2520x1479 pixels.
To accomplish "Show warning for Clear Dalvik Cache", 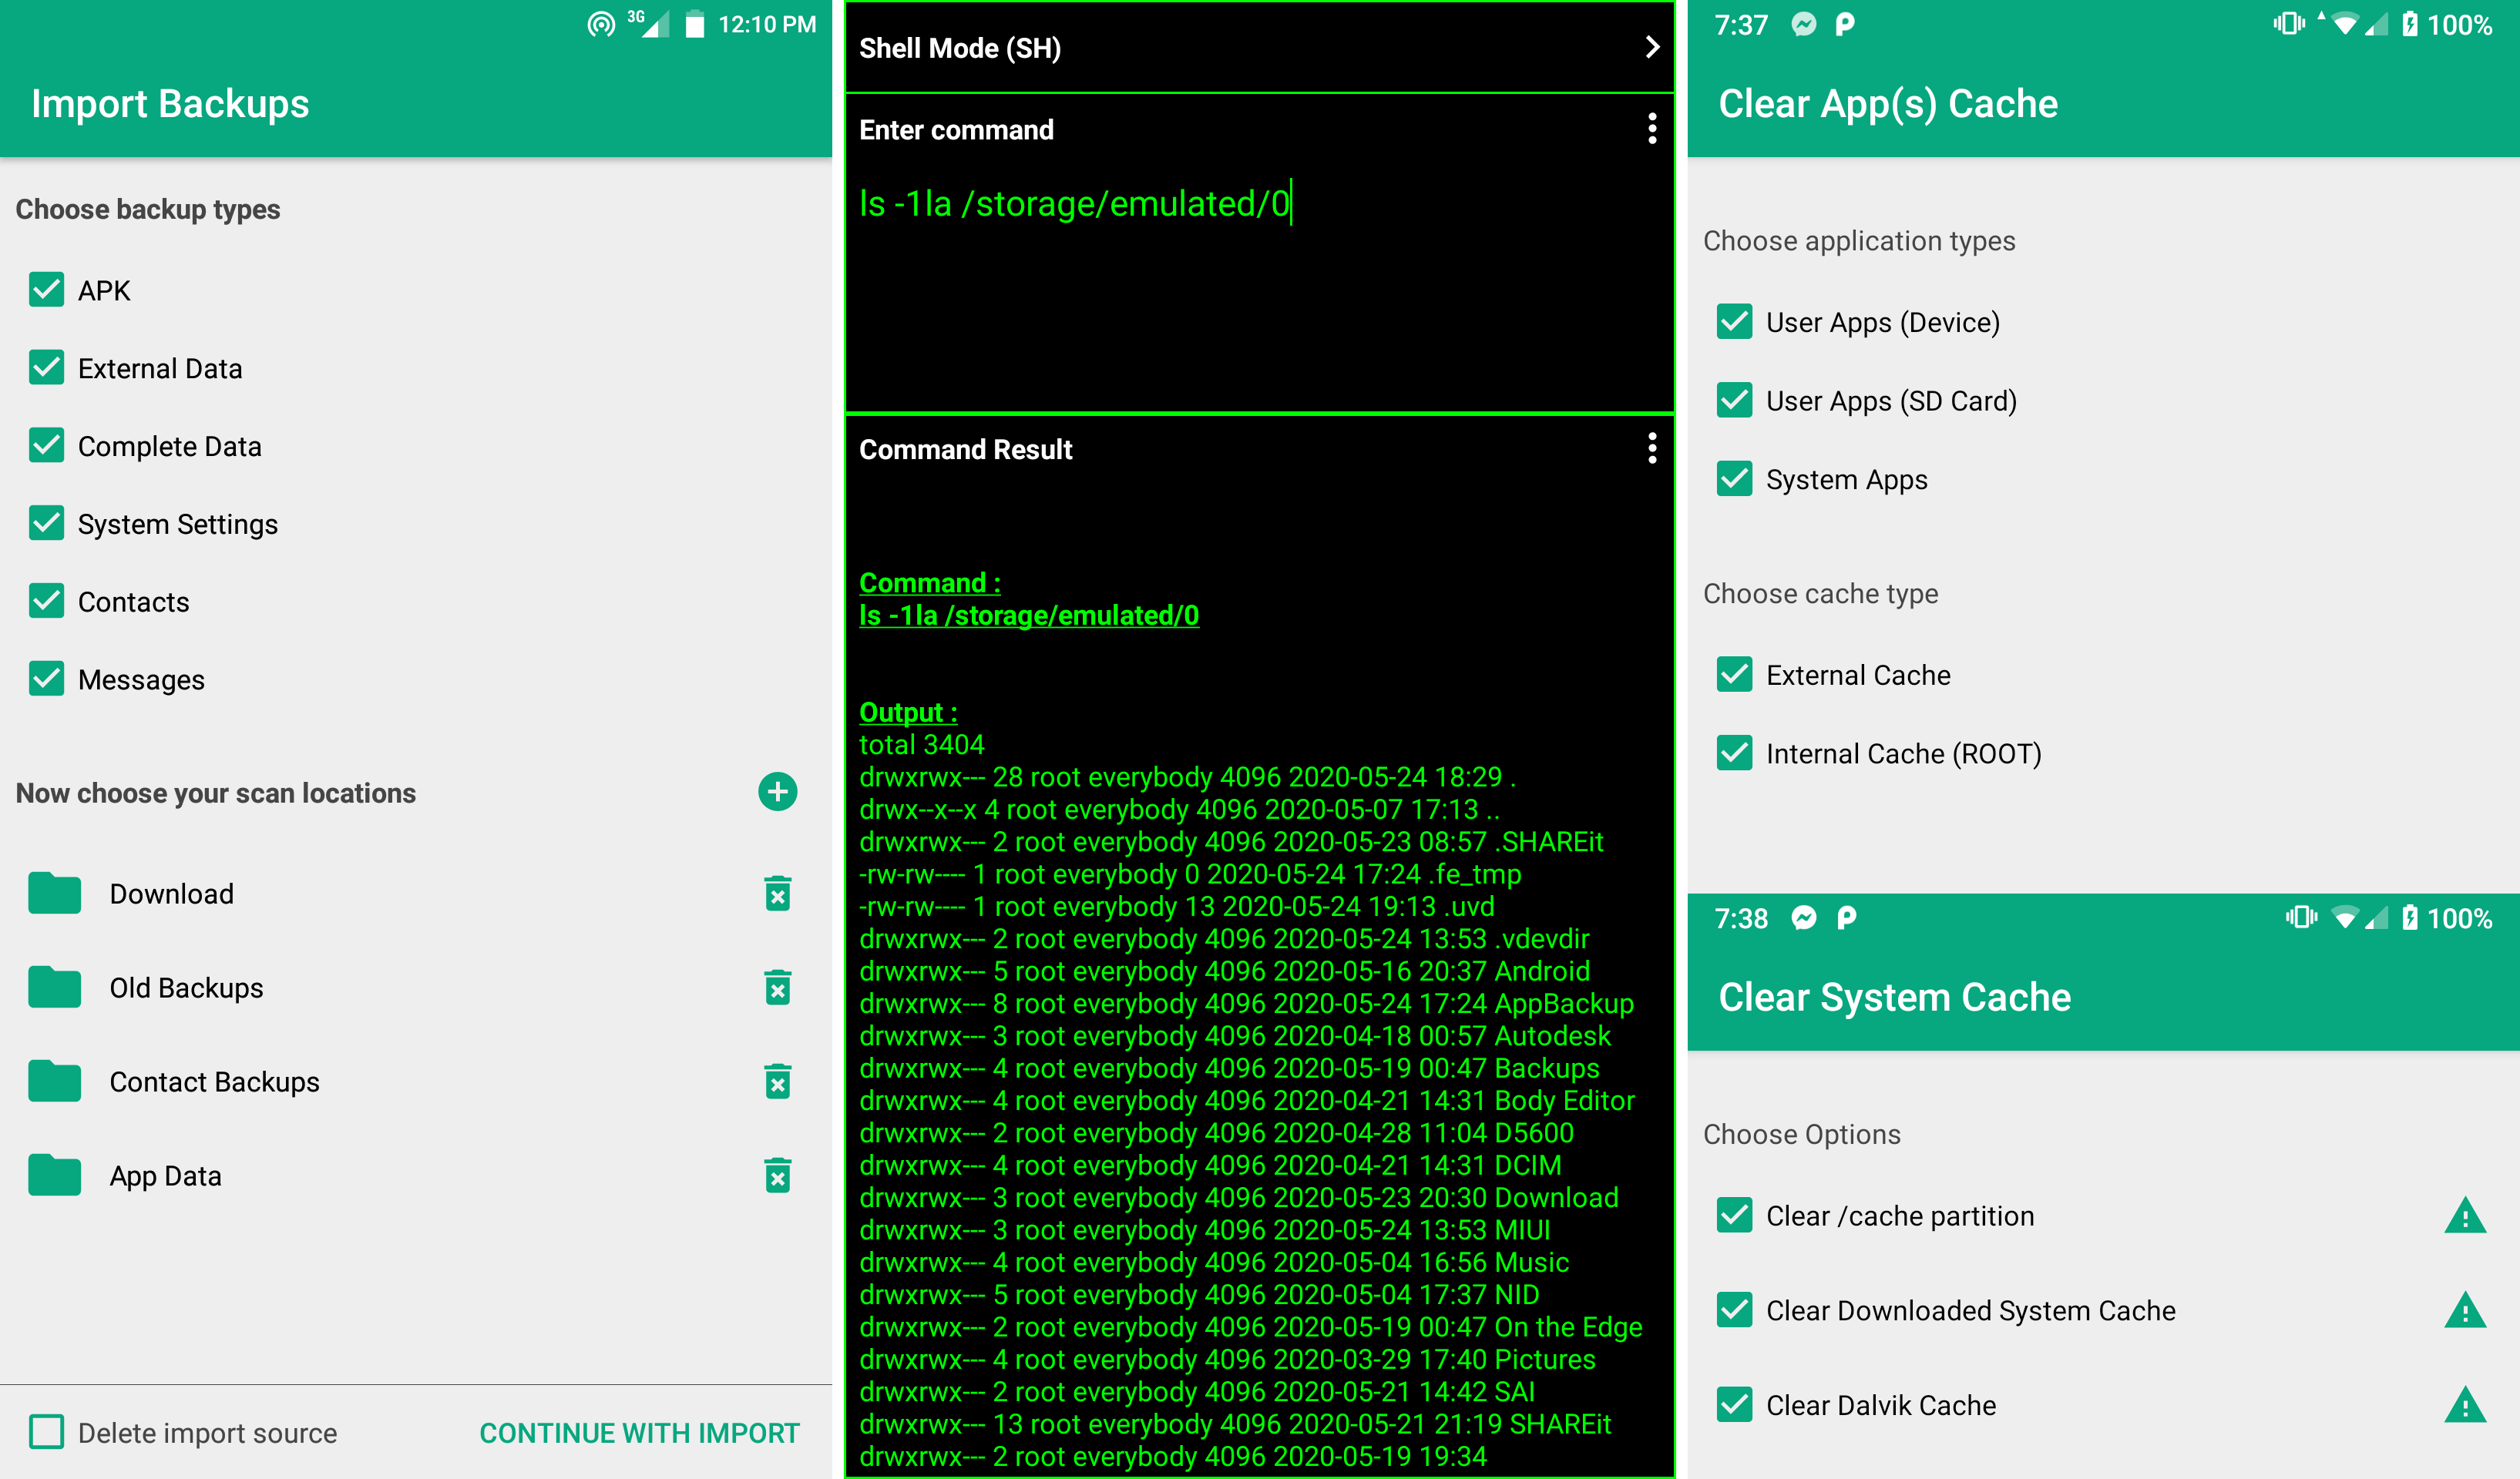I will 2465,1405.
